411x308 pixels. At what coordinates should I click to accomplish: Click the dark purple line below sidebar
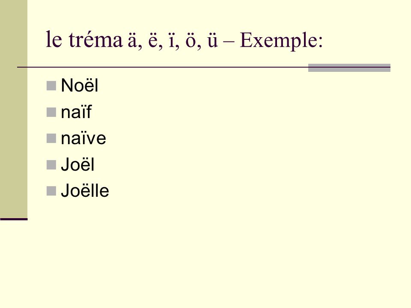(14, 219)
